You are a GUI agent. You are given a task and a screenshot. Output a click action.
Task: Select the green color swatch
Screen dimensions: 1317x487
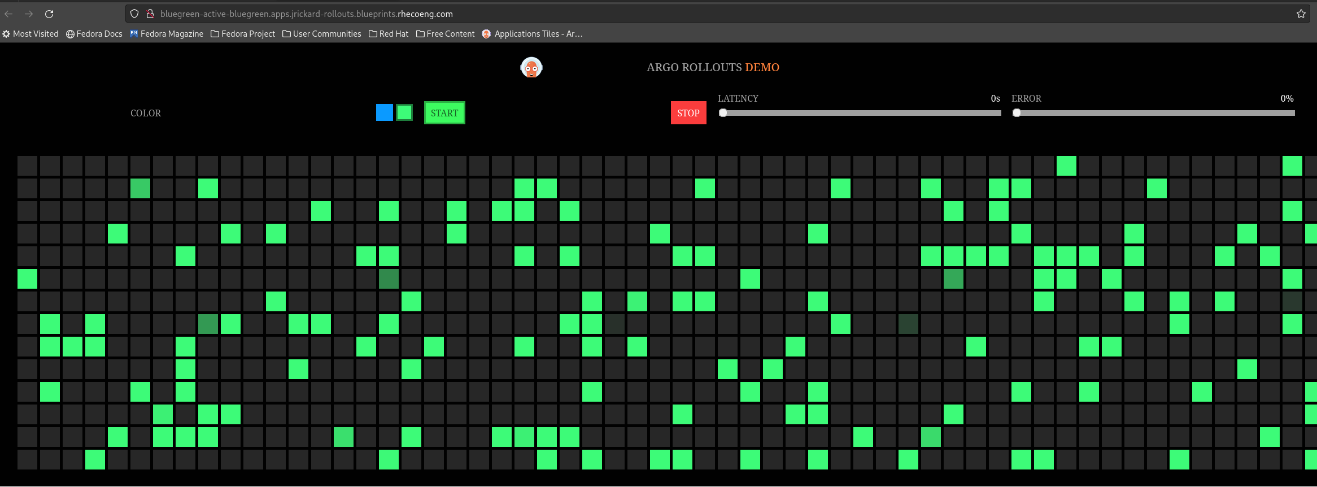pyautogui.click(x=404, y=112)
